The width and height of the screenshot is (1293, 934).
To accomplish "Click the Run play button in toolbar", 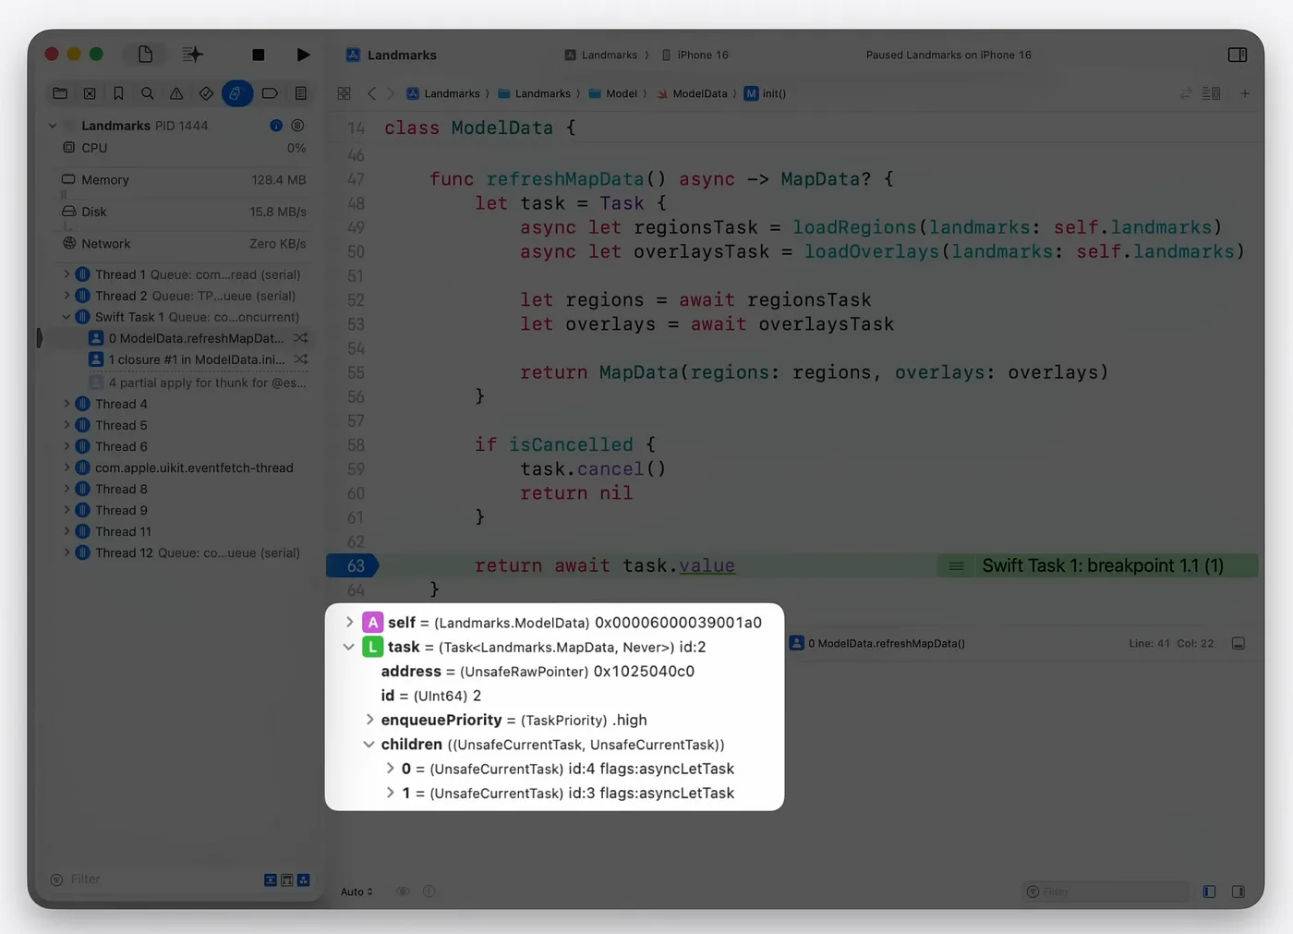I will click(x=303, y=55).
